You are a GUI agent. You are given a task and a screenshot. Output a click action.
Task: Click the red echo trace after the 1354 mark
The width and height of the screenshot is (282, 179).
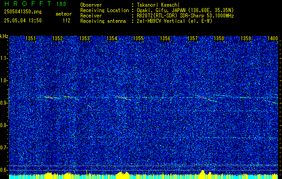124,98
